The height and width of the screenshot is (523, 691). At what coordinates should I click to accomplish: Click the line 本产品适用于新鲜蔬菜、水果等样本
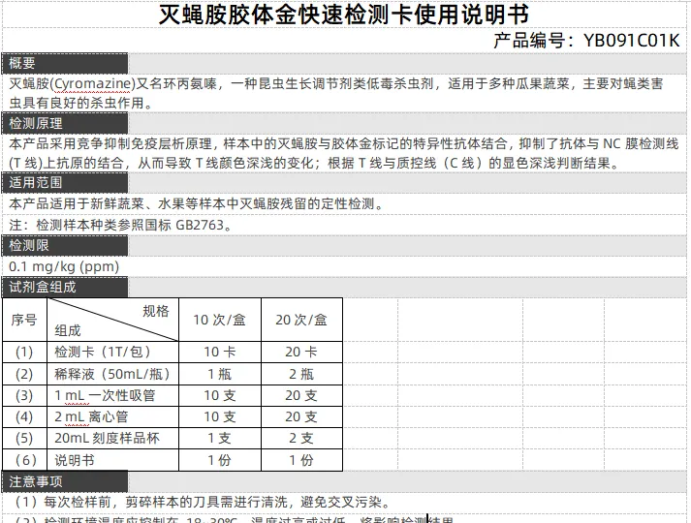[196, 203]
